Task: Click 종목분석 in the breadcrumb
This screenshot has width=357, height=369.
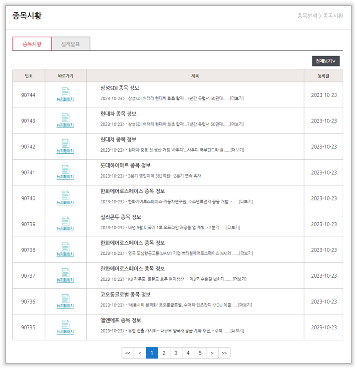Action: [x=307, y=16]
